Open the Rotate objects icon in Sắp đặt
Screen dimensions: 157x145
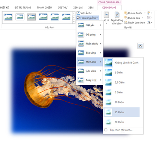pos(150,23)
